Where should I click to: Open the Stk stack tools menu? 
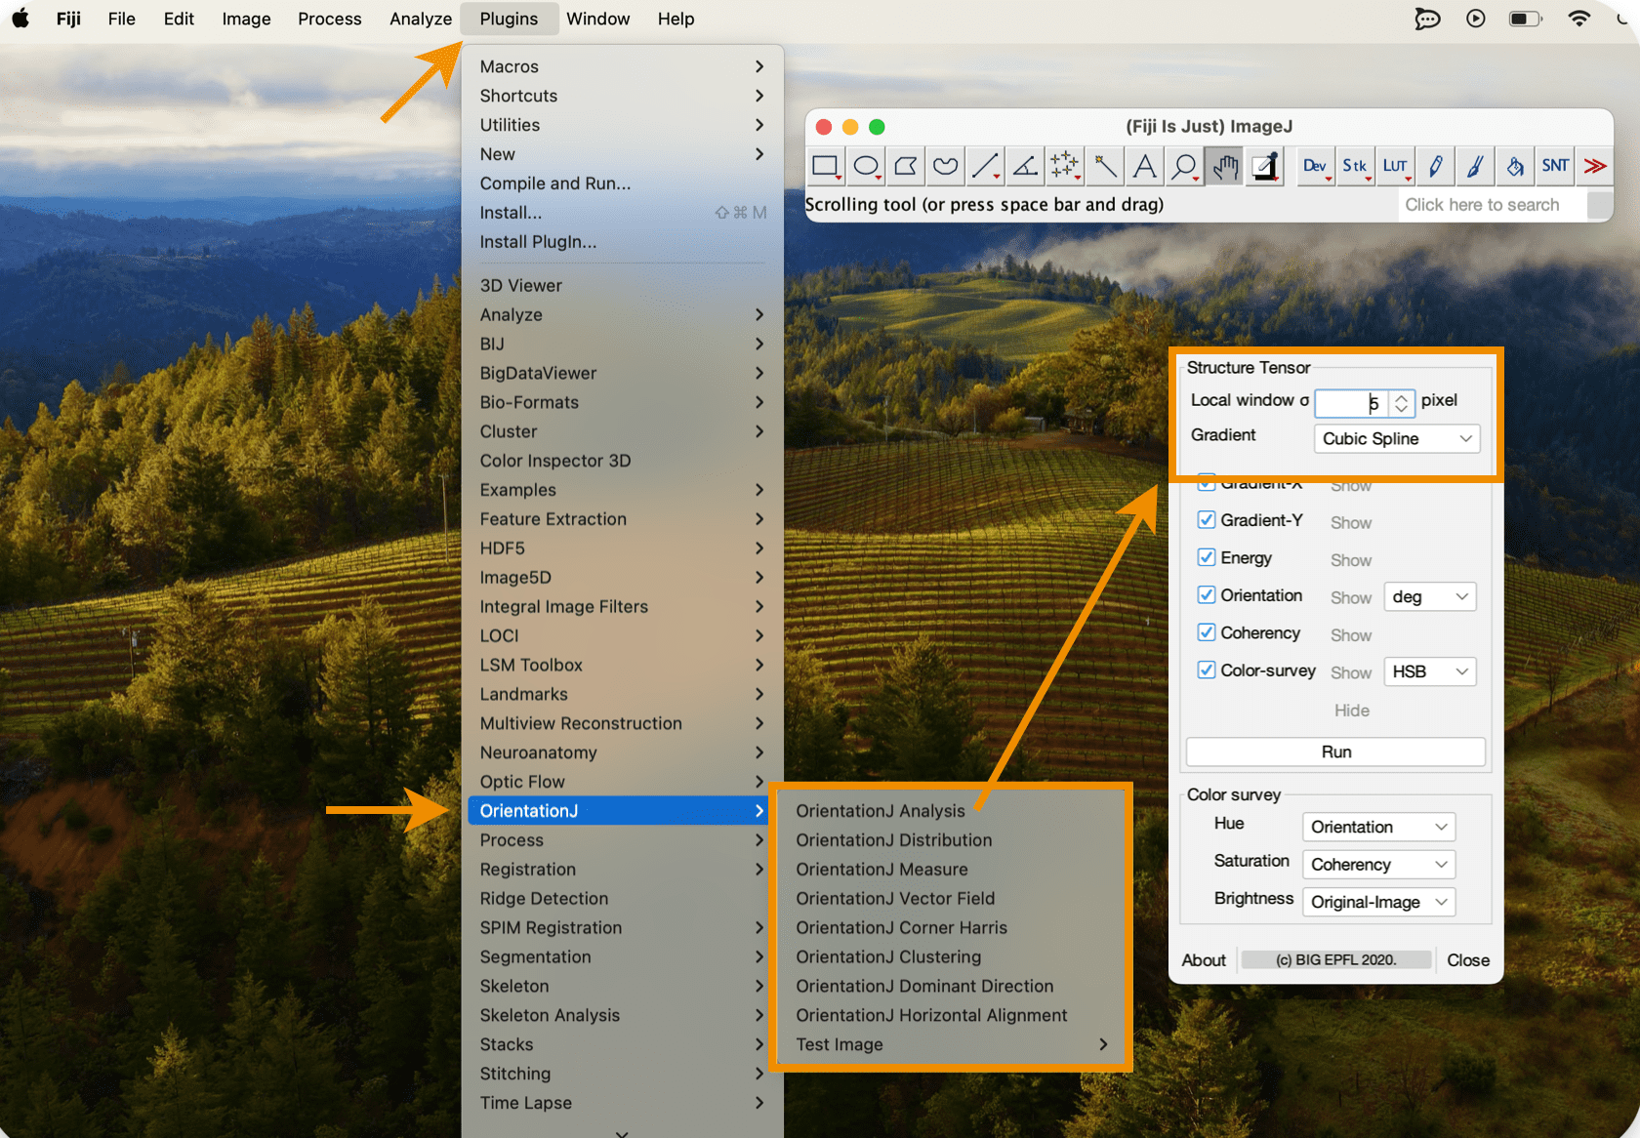click(1356, 167)
